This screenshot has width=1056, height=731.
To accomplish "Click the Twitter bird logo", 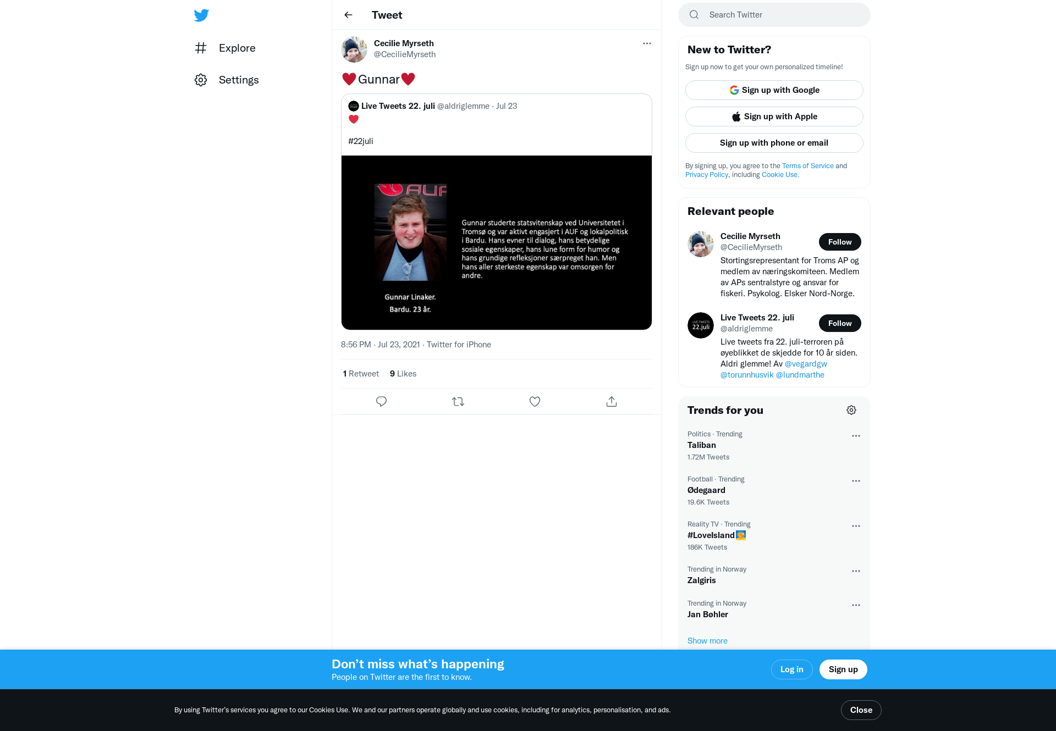I will pos(201,15).
